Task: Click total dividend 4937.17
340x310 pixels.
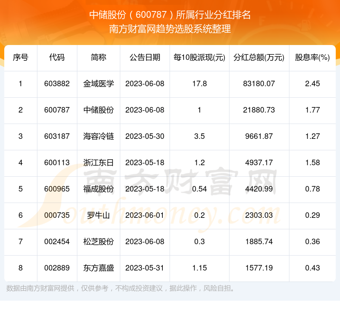Action: coord(259,163)
